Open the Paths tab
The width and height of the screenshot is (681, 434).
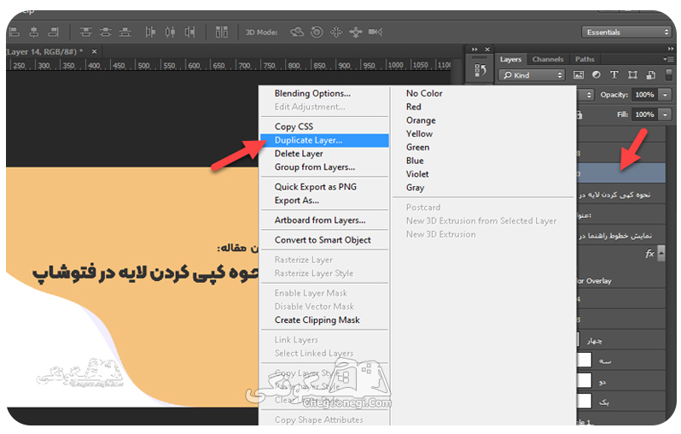[x=585, y=59]
